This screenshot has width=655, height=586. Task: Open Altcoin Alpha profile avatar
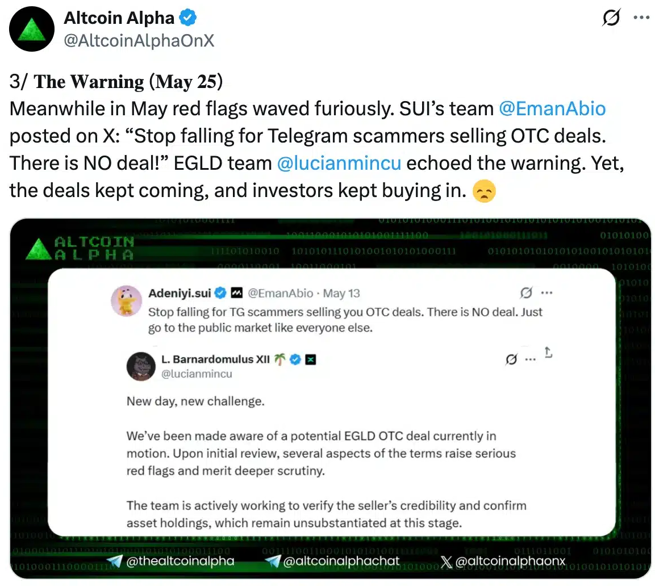(32, 29)
